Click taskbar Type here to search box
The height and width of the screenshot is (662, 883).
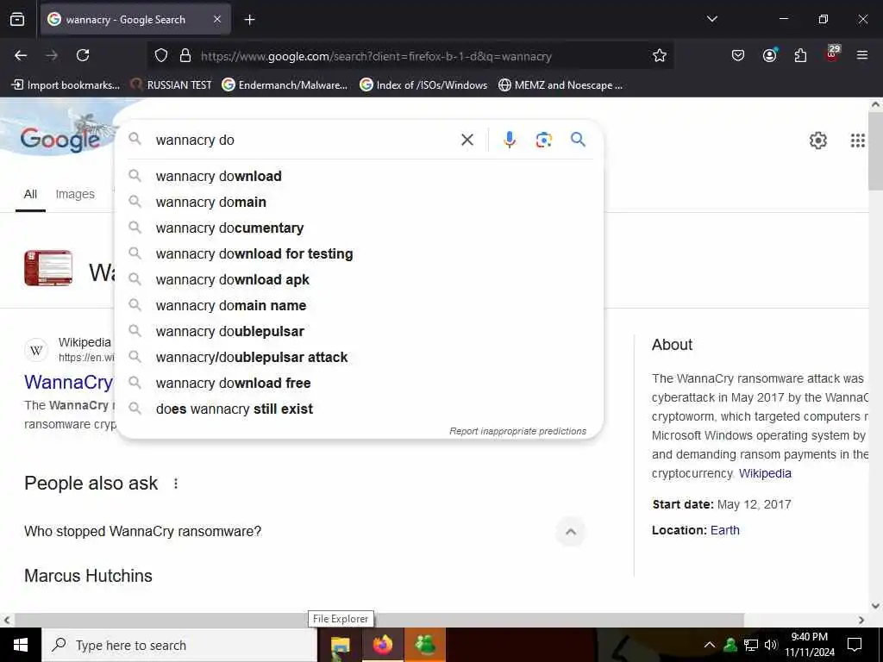click(179, 645)
